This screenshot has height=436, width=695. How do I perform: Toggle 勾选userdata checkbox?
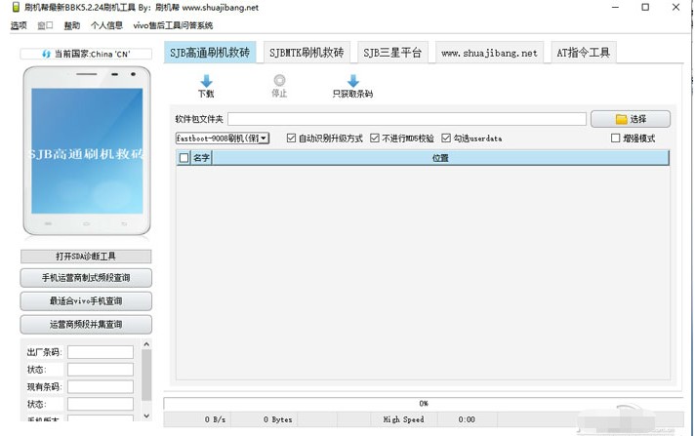pos(446,139)
